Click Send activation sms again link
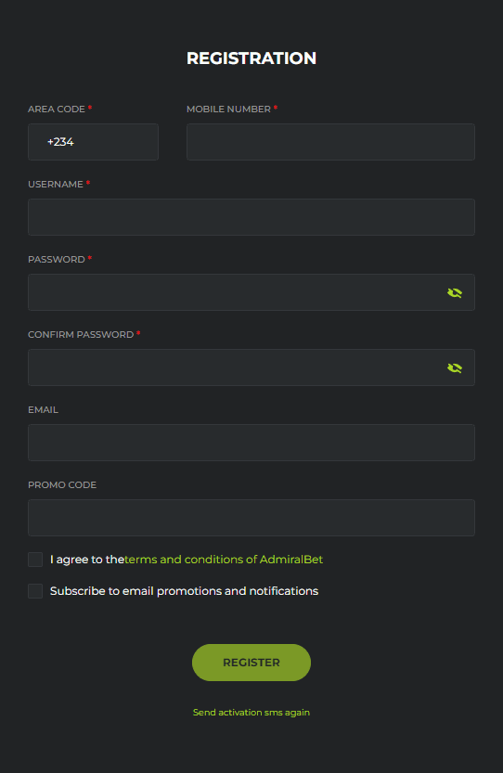This screenshot has width=503, height=773. 251,713
